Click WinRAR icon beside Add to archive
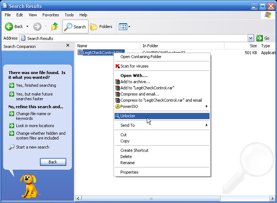277x203 pixels. point(117,82)
